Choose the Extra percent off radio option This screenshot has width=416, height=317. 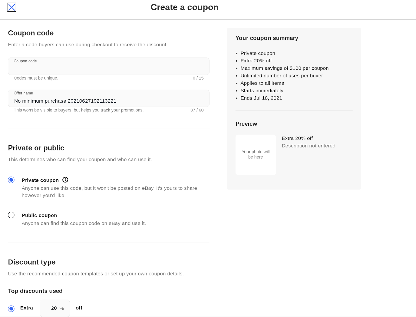pyautogui.click(x=11, y=308)
